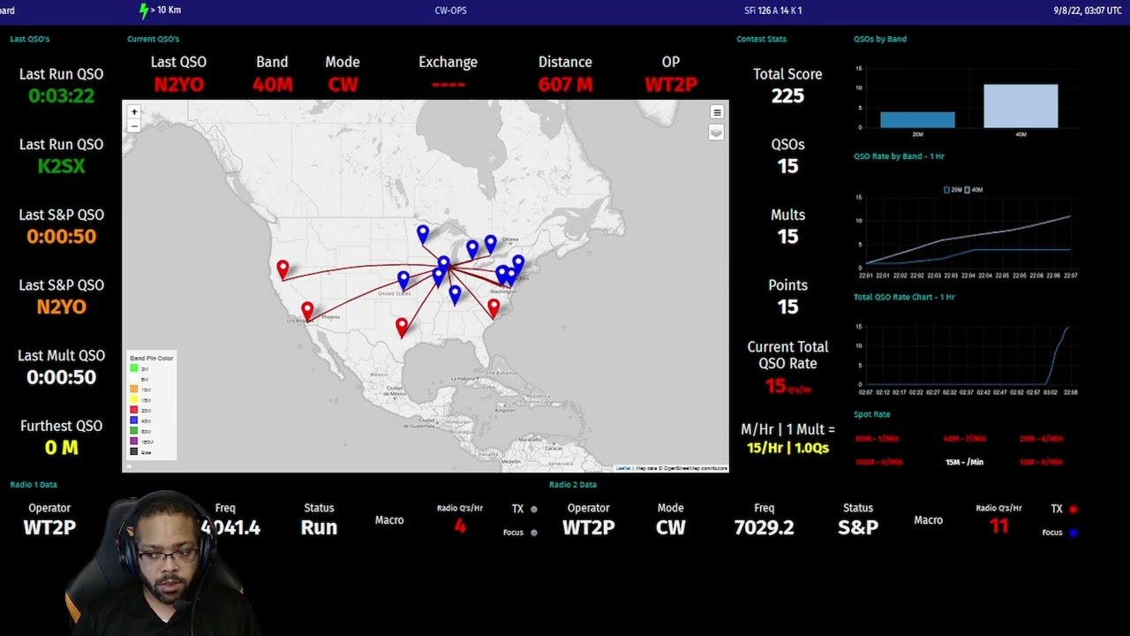Click the 80M green legend swatch

tap(134, 431)
